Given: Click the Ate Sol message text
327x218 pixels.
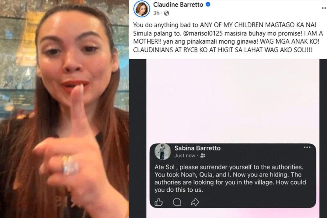Looking at the screenshot, I should click(x=230, y=178).
